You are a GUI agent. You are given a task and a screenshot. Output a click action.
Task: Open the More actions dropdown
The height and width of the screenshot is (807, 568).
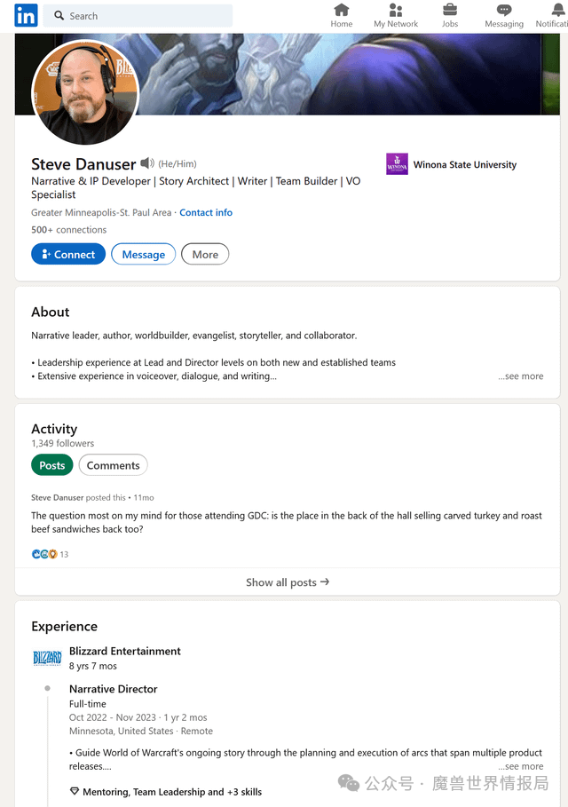[x=205, y=254]
